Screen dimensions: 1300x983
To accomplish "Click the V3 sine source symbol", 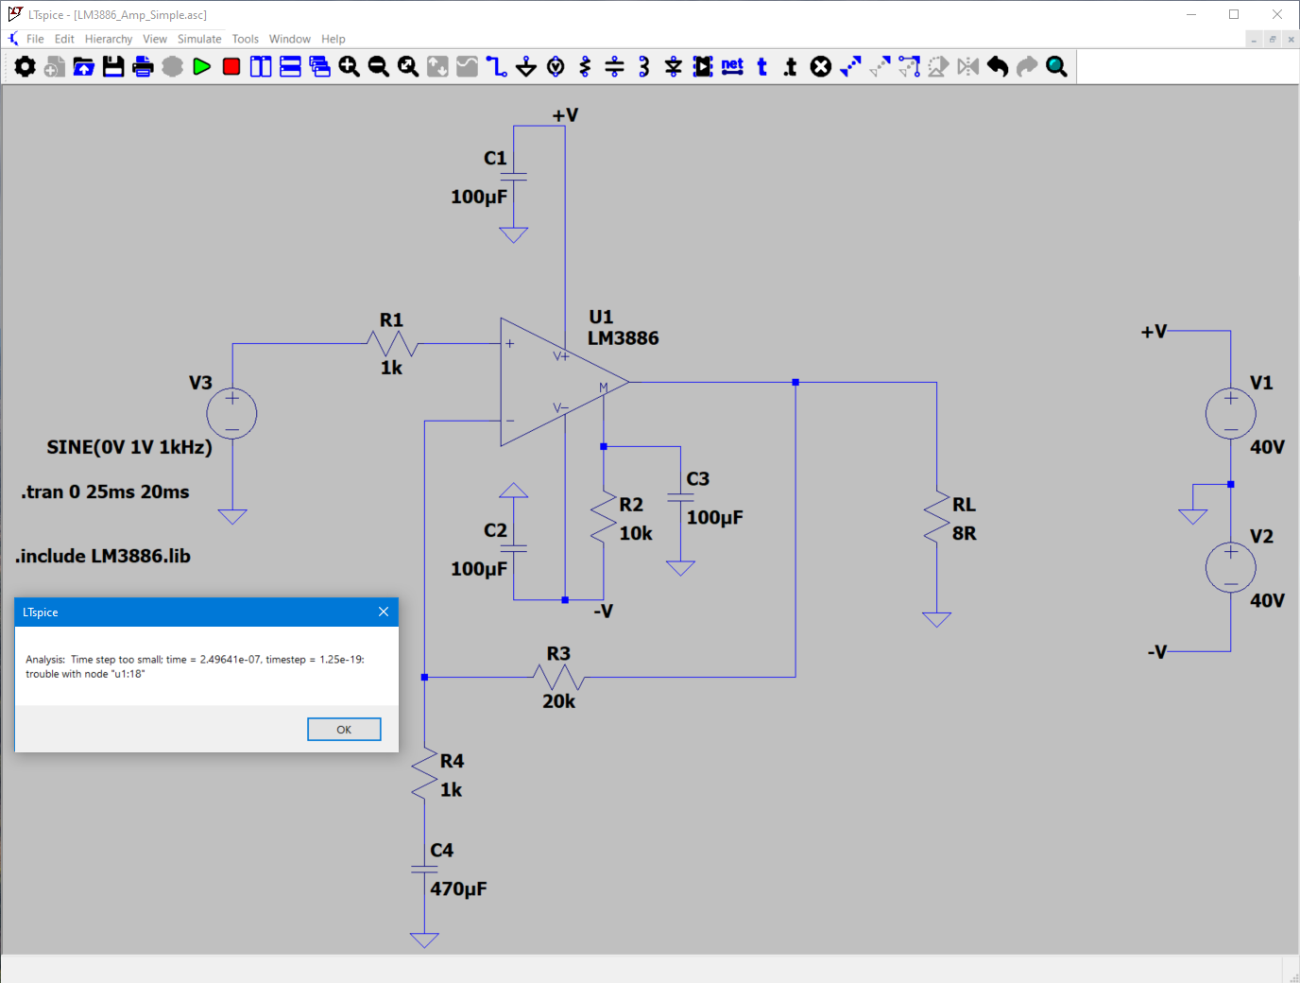I will (231, 413).
